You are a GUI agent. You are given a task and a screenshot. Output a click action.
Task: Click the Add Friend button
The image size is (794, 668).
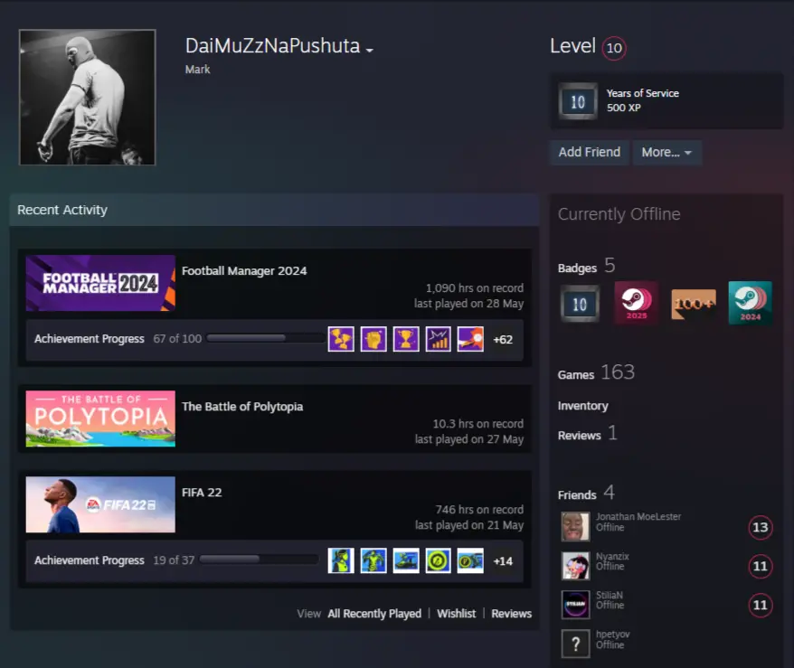click(589, 153)
